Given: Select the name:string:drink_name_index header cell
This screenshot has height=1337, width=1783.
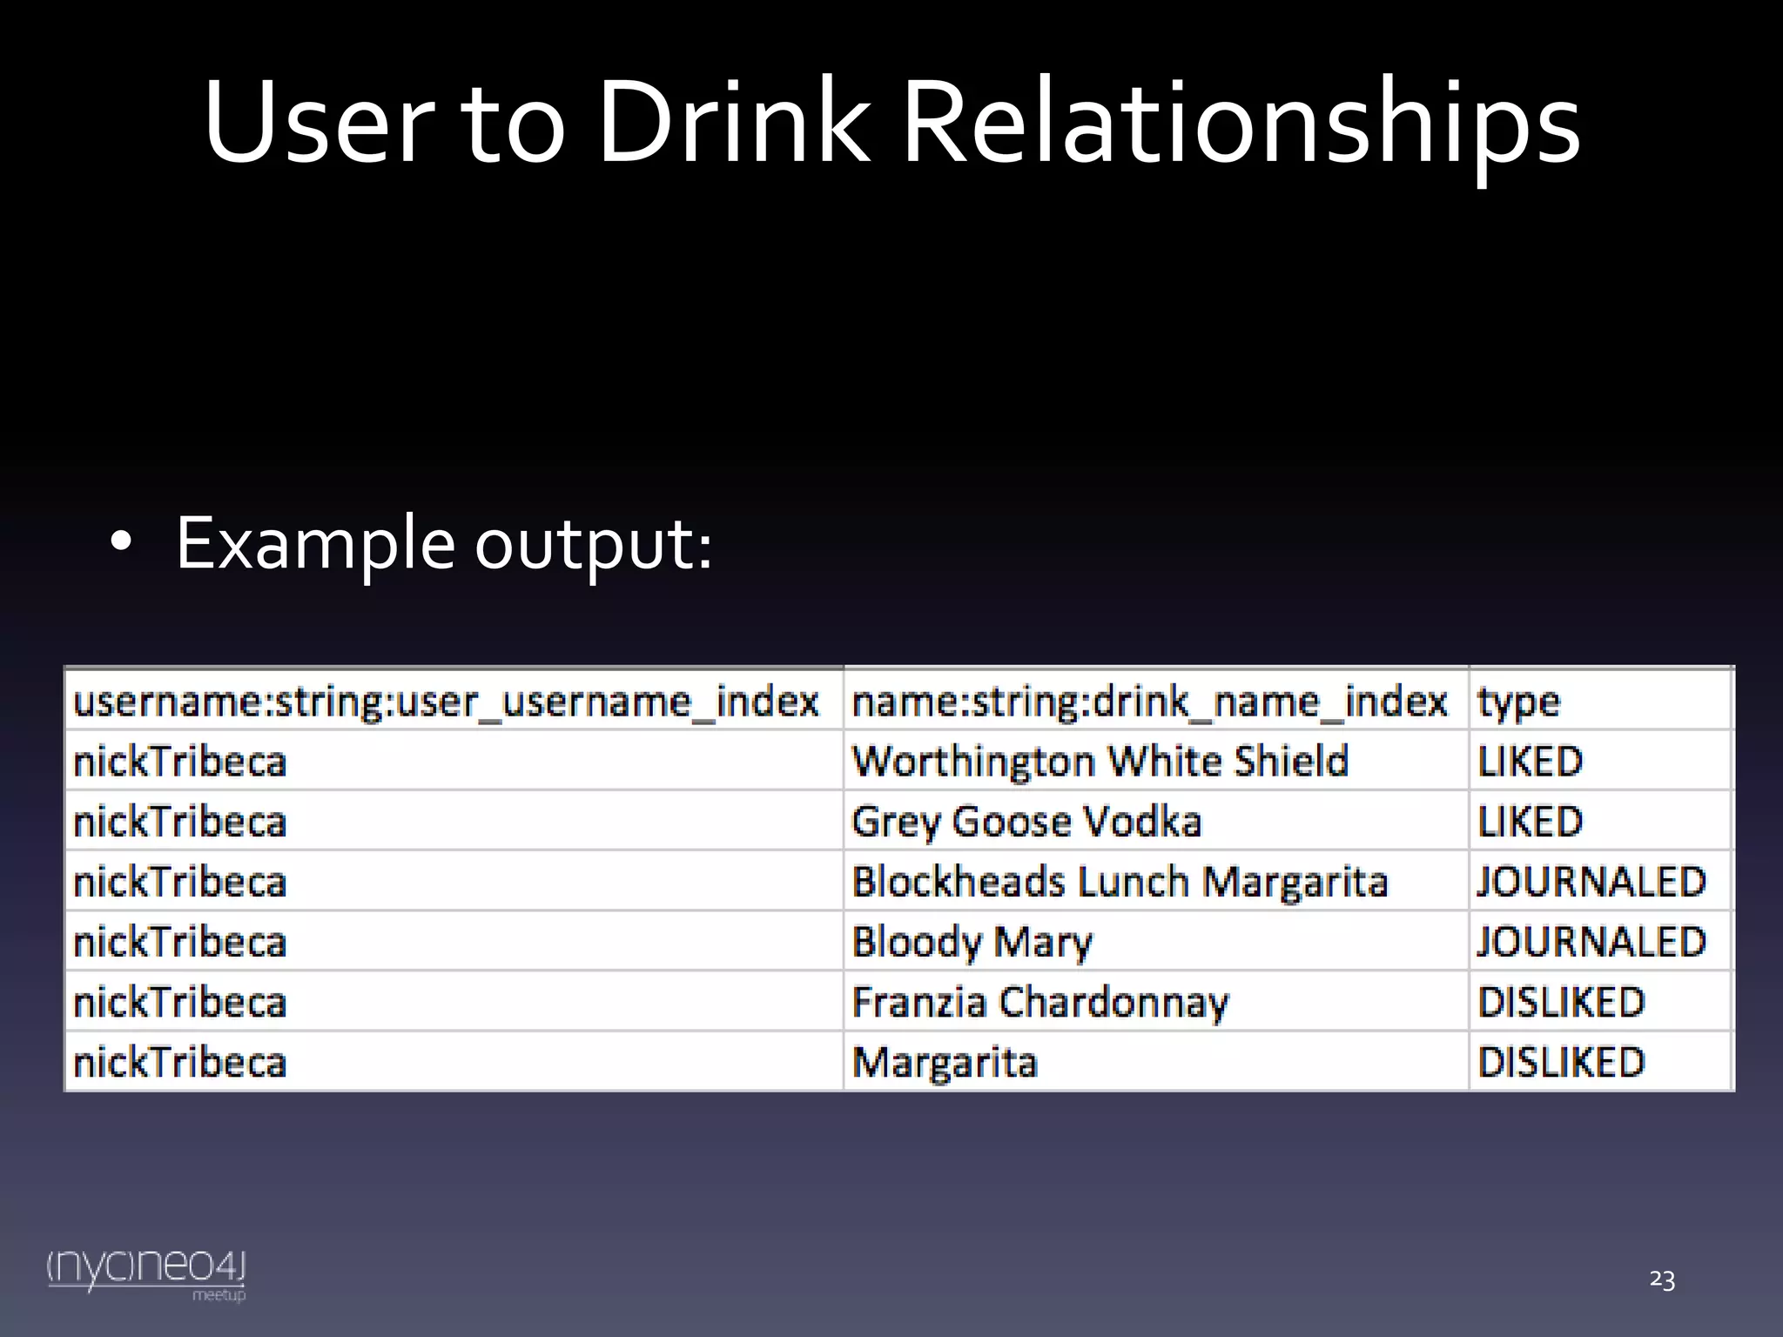Looking at the screenshot, I should pos(1149,702).
